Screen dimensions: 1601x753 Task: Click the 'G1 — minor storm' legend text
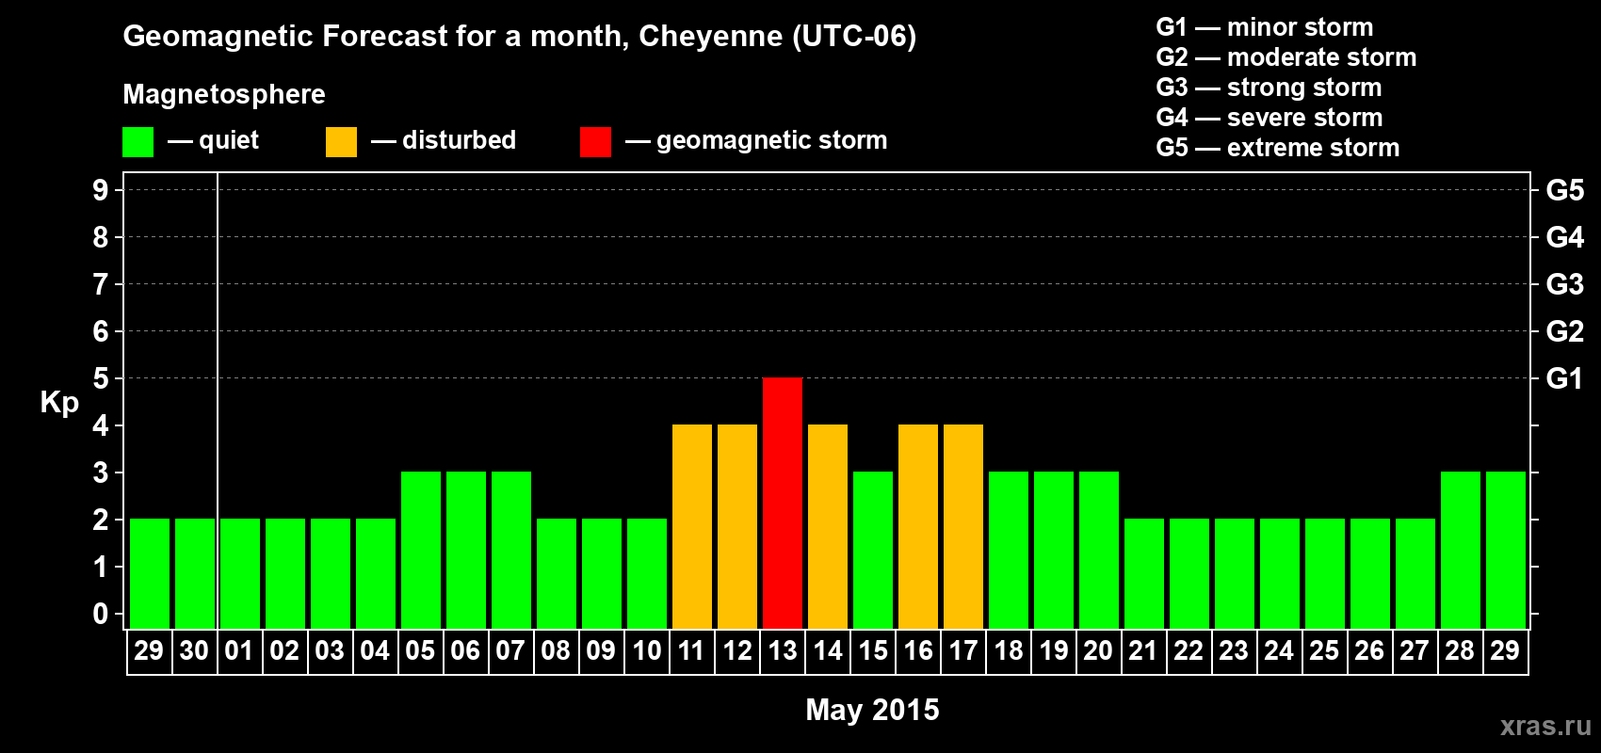pos(1265,27)
